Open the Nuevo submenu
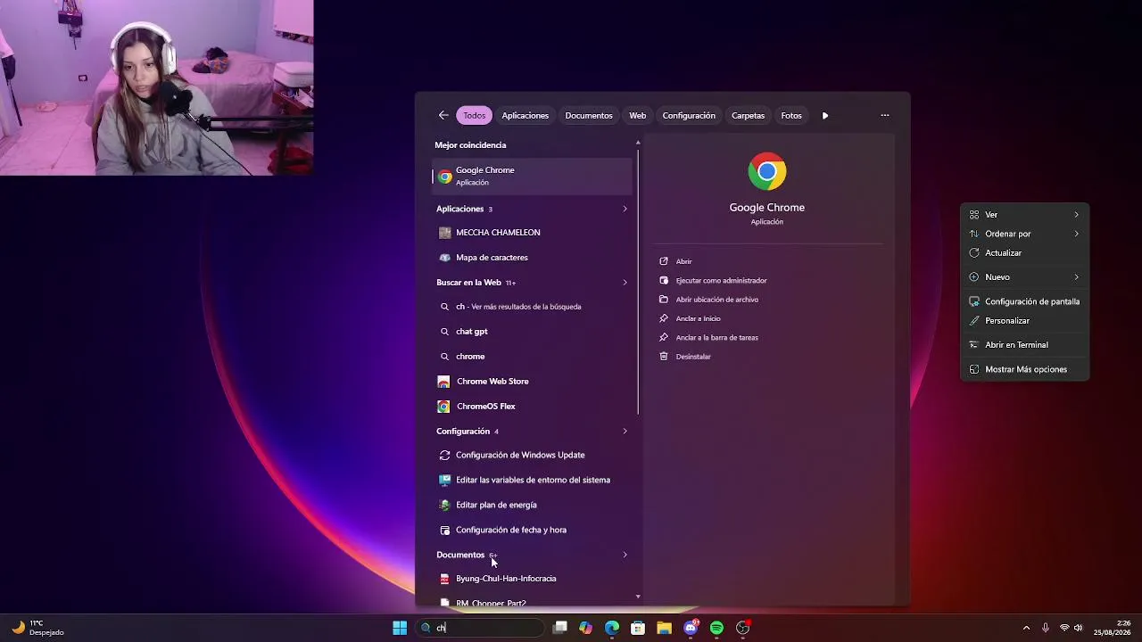This screenshot has height=642, width=1142. click(1024, 277)
